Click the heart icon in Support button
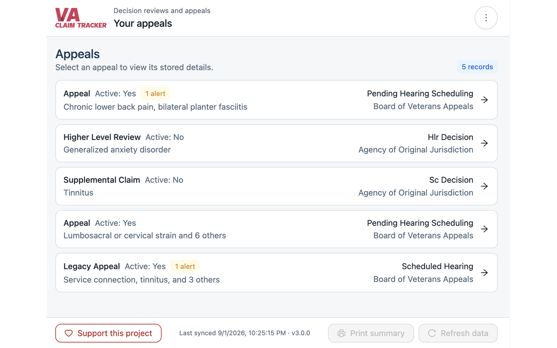This screenshot has width=557, height=348. 69,333
